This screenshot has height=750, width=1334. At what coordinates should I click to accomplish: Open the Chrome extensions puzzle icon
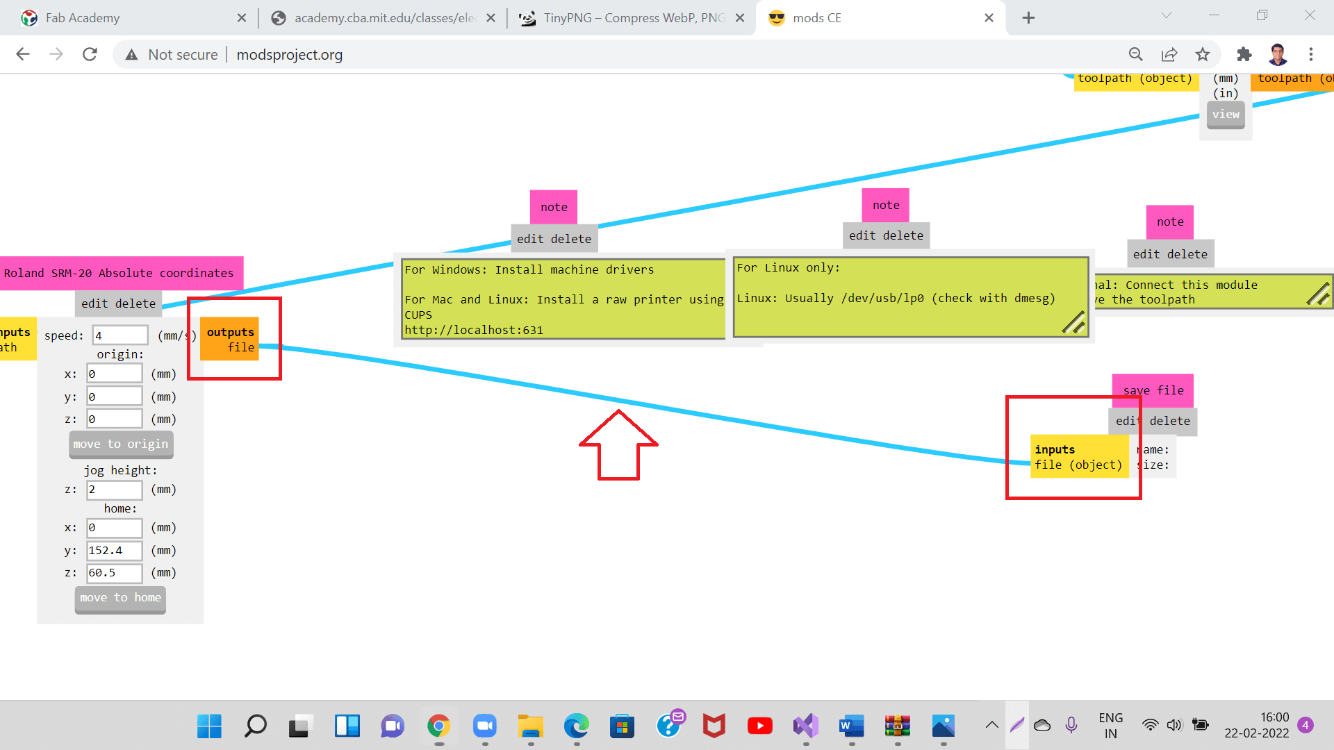click(x=1244, y=54)
